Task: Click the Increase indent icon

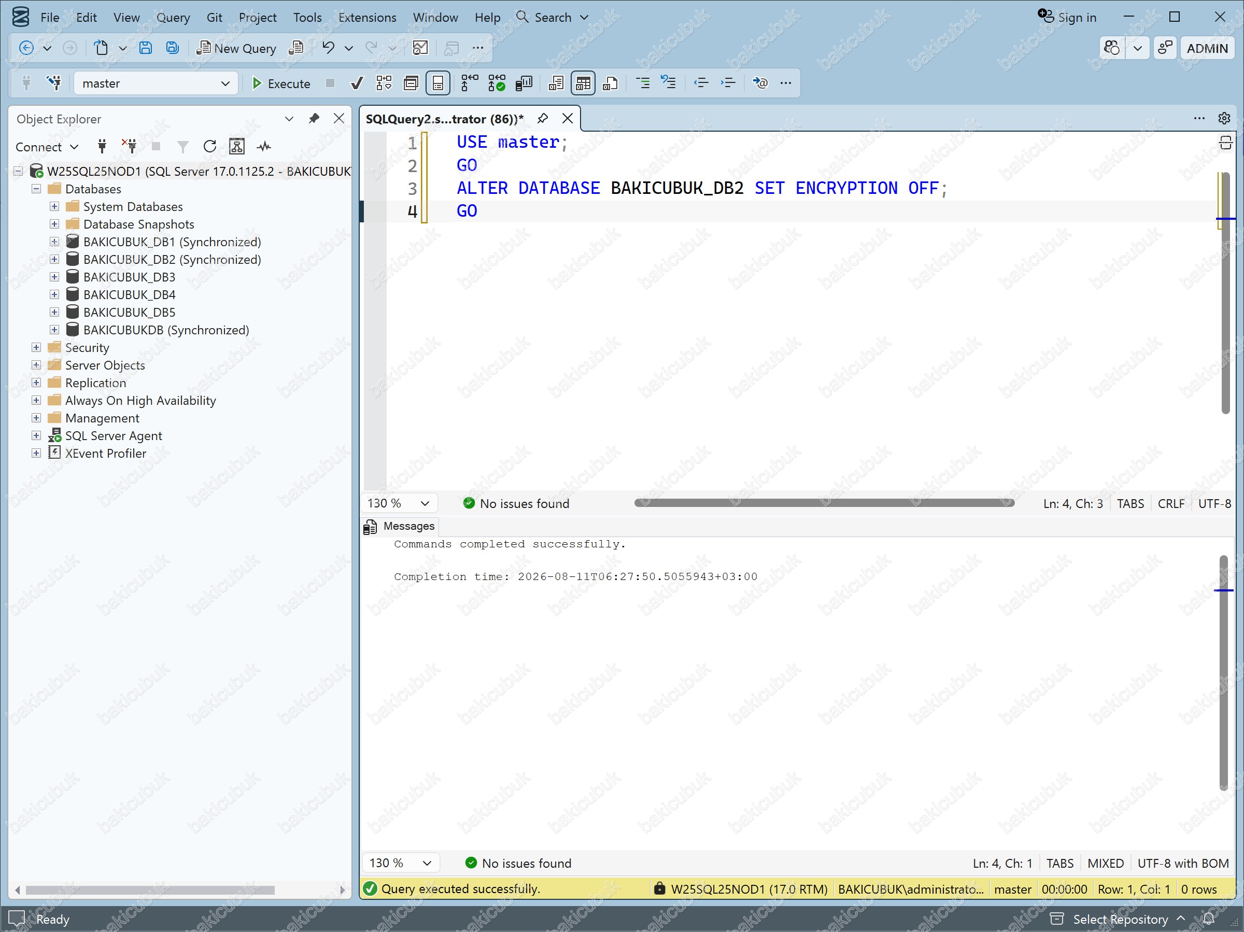Action: point(728,83)
